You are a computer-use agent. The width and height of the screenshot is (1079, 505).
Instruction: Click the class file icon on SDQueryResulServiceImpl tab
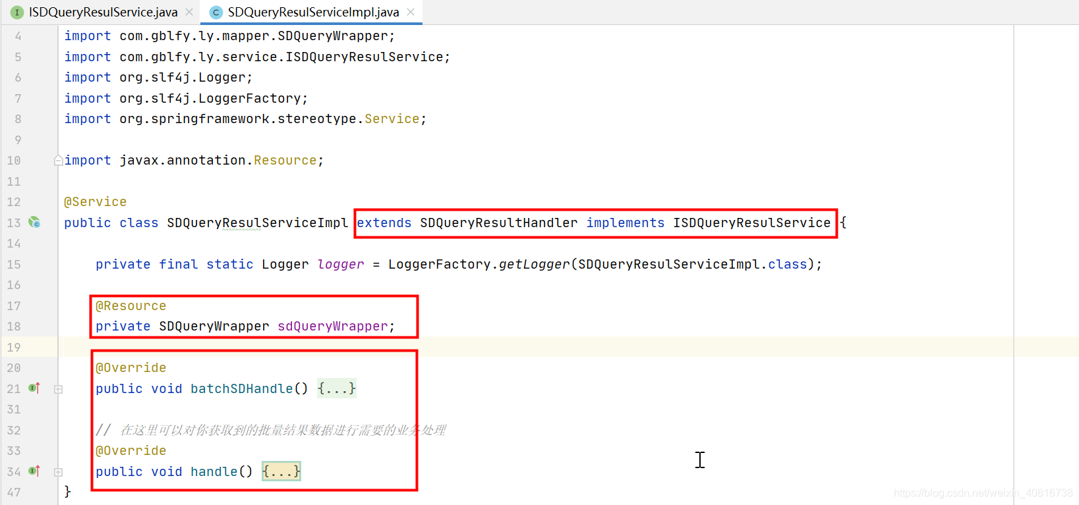coord(216,13)
